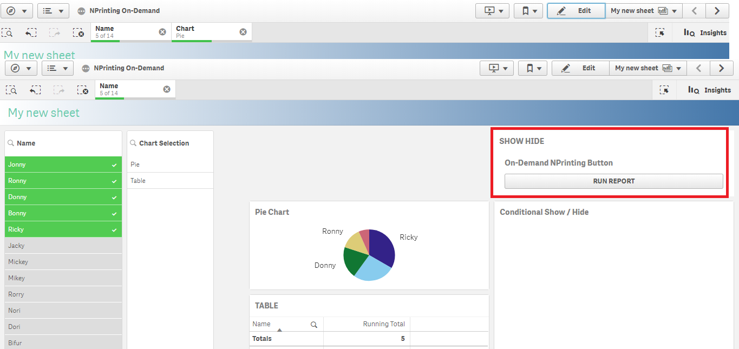The height and width of the screenshot is (349, 739).
Task: Remove Name selection with X in lower bar
Action: [x=167, y=89]
